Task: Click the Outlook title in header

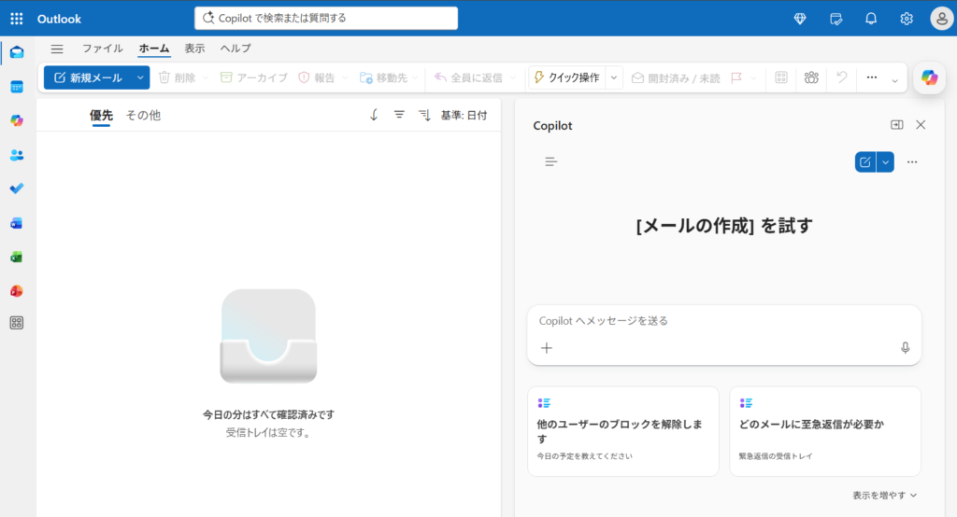Action: pyautogui.click(x=59, y=19)
